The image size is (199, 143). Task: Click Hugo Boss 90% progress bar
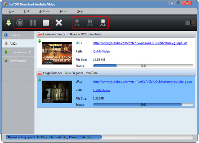[143, 105]
